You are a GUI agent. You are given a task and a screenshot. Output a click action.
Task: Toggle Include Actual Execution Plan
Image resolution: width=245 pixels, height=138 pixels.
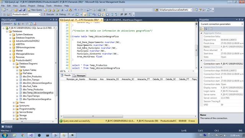pyautogui.click(x=90, y=15)
